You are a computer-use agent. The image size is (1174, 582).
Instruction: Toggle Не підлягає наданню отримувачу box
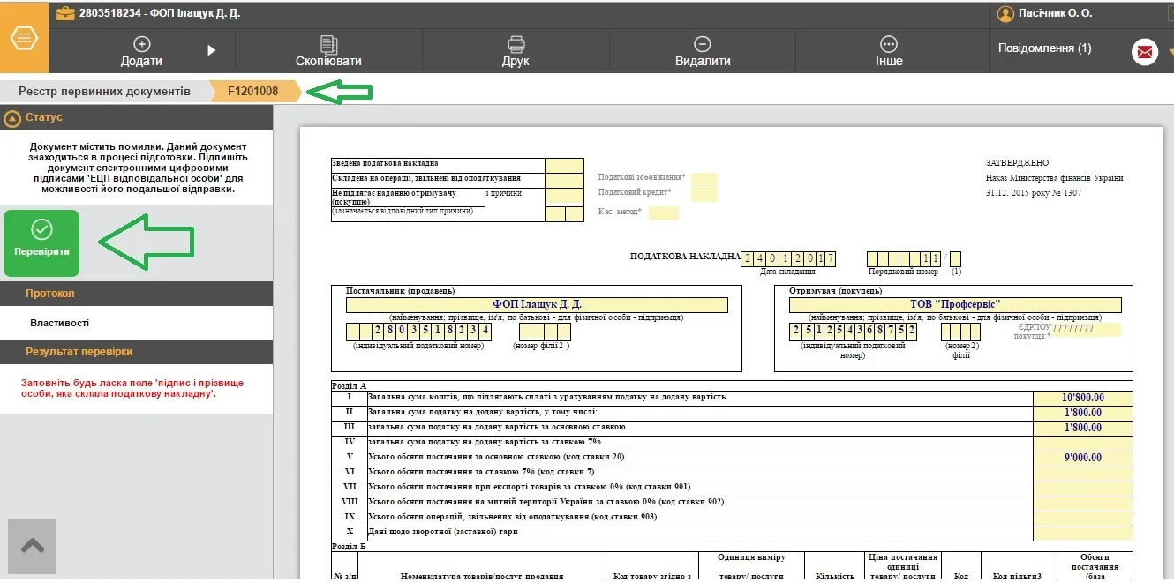click(564, 196)
